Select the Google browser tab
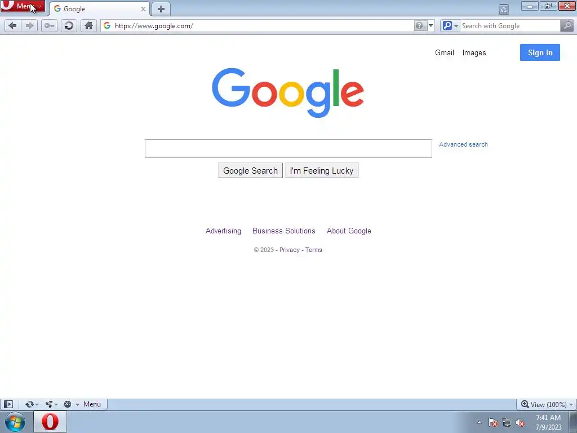577x433 pixels. 99,9
